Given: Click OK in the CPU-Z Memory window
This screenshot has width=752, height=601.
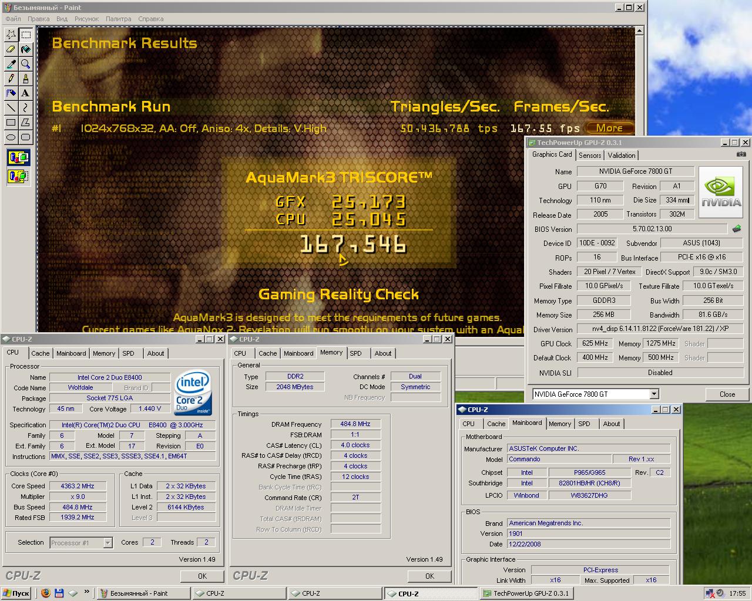Looking at the screenshot, I should [429, 576].
